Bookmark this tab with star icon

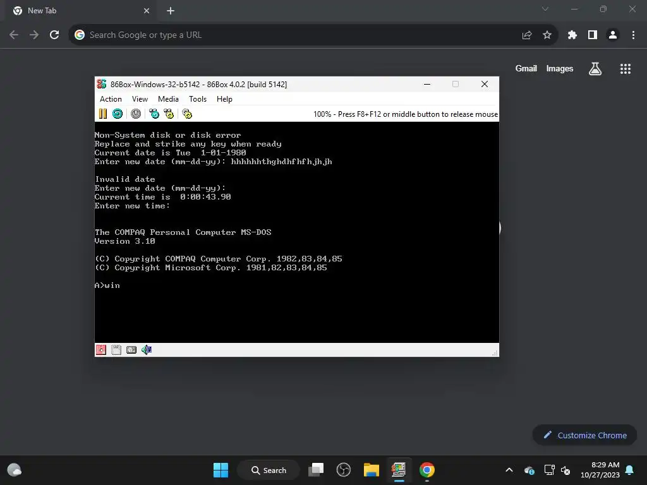tap(547, 35)
